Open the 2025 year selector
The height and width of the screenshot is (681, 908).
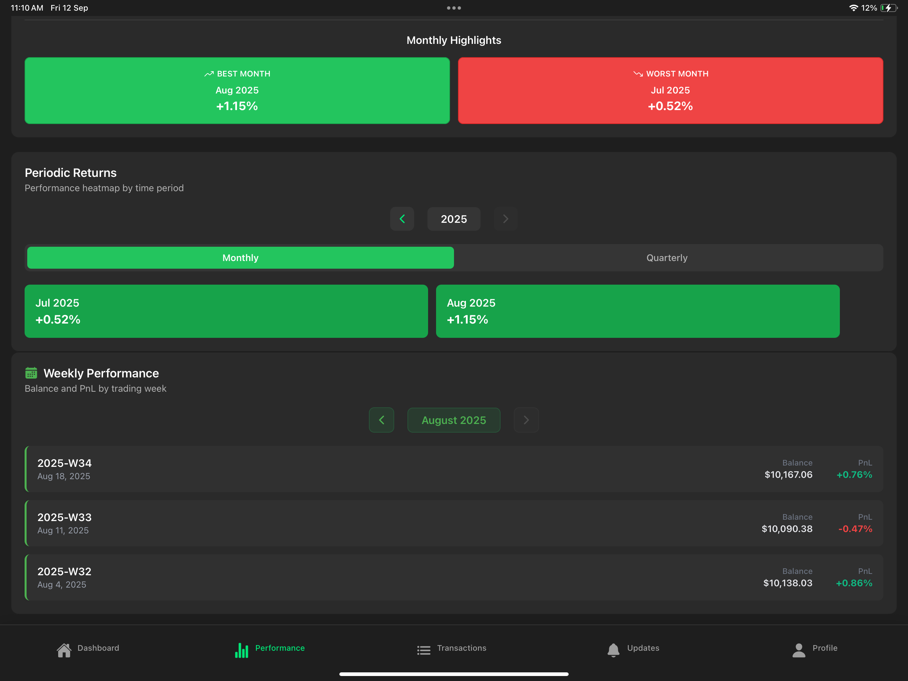(454, 219)
